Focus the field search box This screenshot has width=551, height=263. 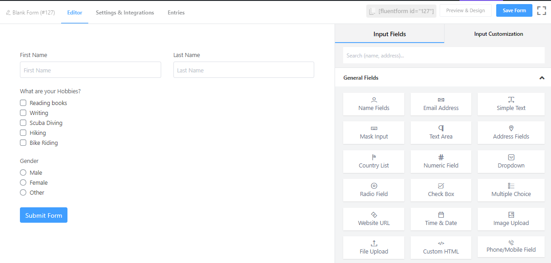tap(444, 56)
